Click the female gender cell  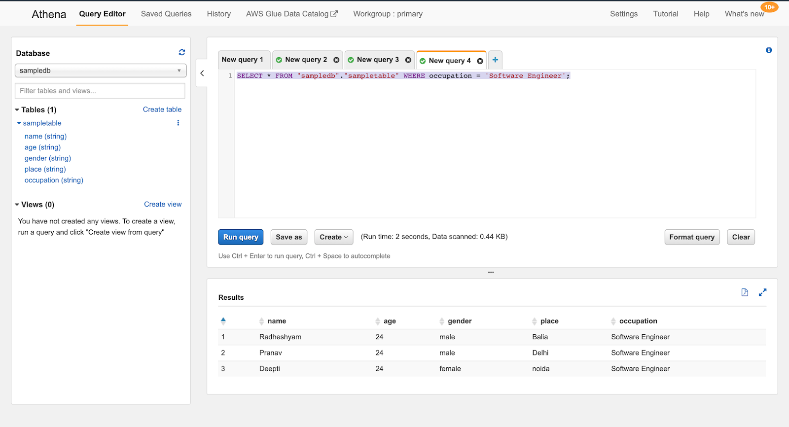tap(450, 368)
